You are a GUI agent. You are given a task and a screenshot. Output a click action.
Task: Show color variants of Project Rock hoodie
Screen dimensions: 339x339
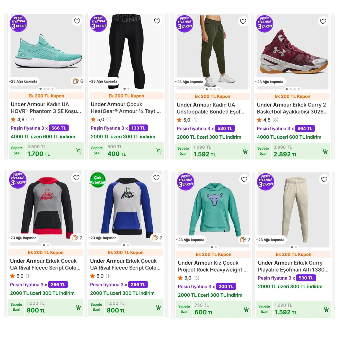click(245, 240)
